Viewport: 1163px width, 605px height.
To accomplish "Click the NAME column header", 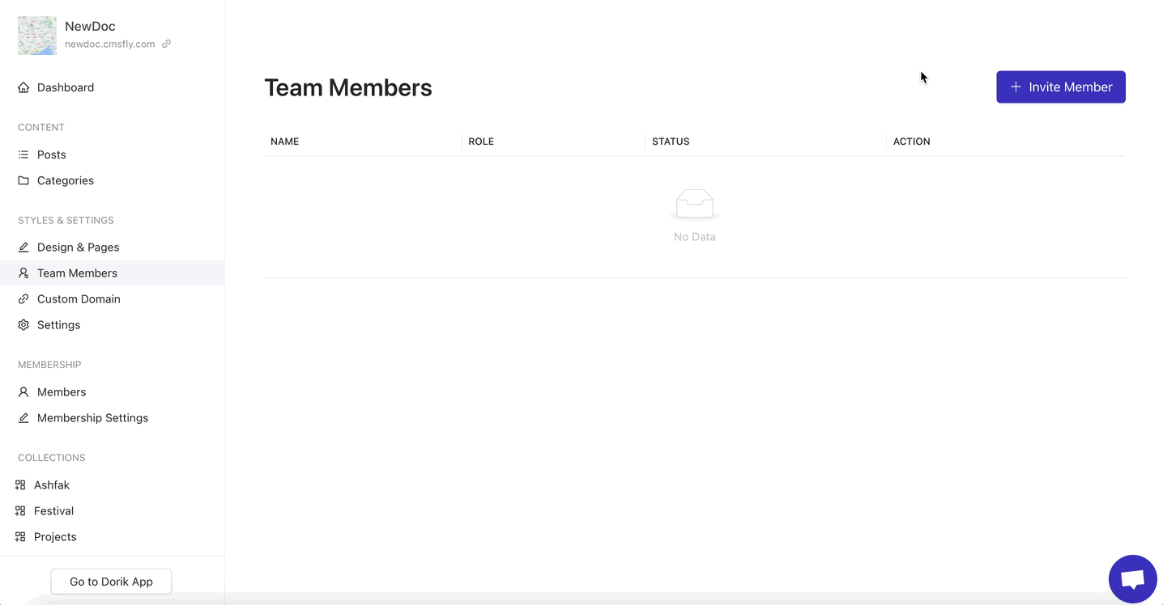I will pyautogui.click(x=285, y=142).
